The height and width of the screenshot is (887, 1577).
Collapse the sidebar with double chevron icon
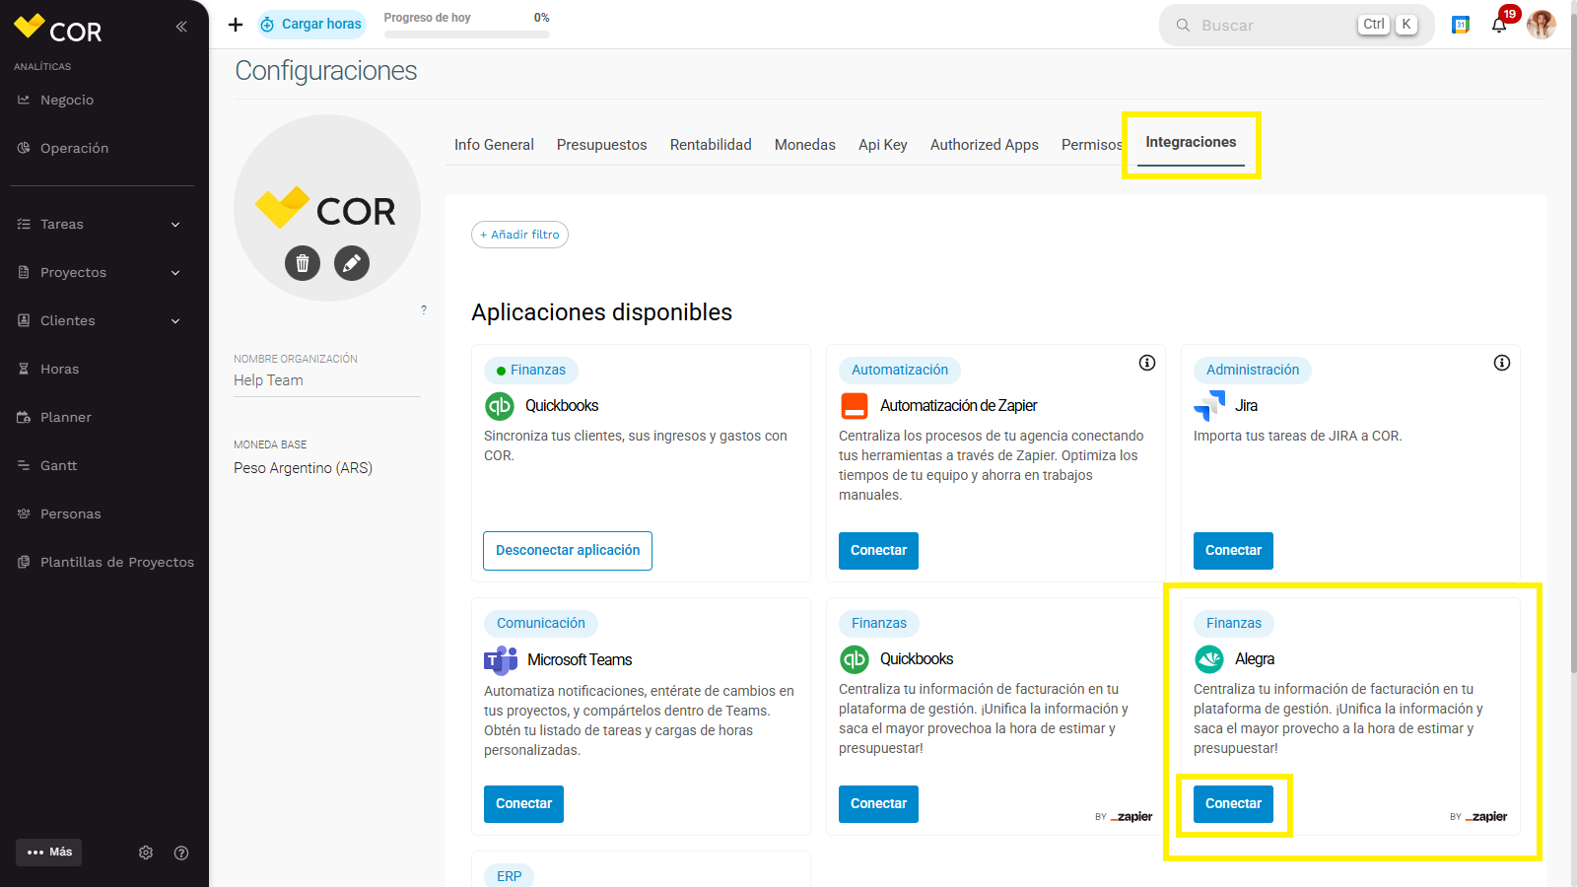(x=181, y=27)
